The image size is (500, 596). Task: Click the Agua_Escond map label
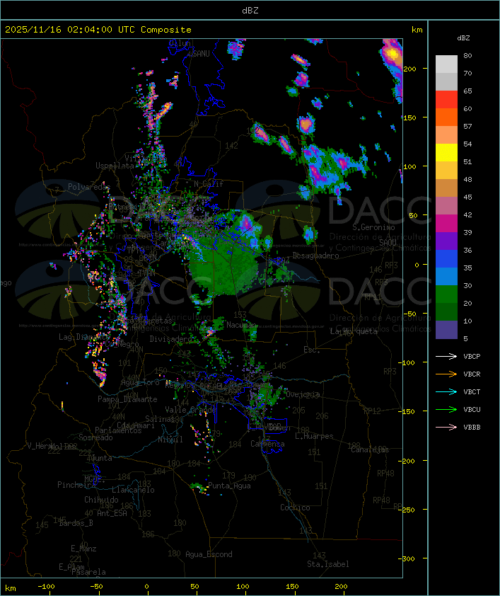pos(209,554)
